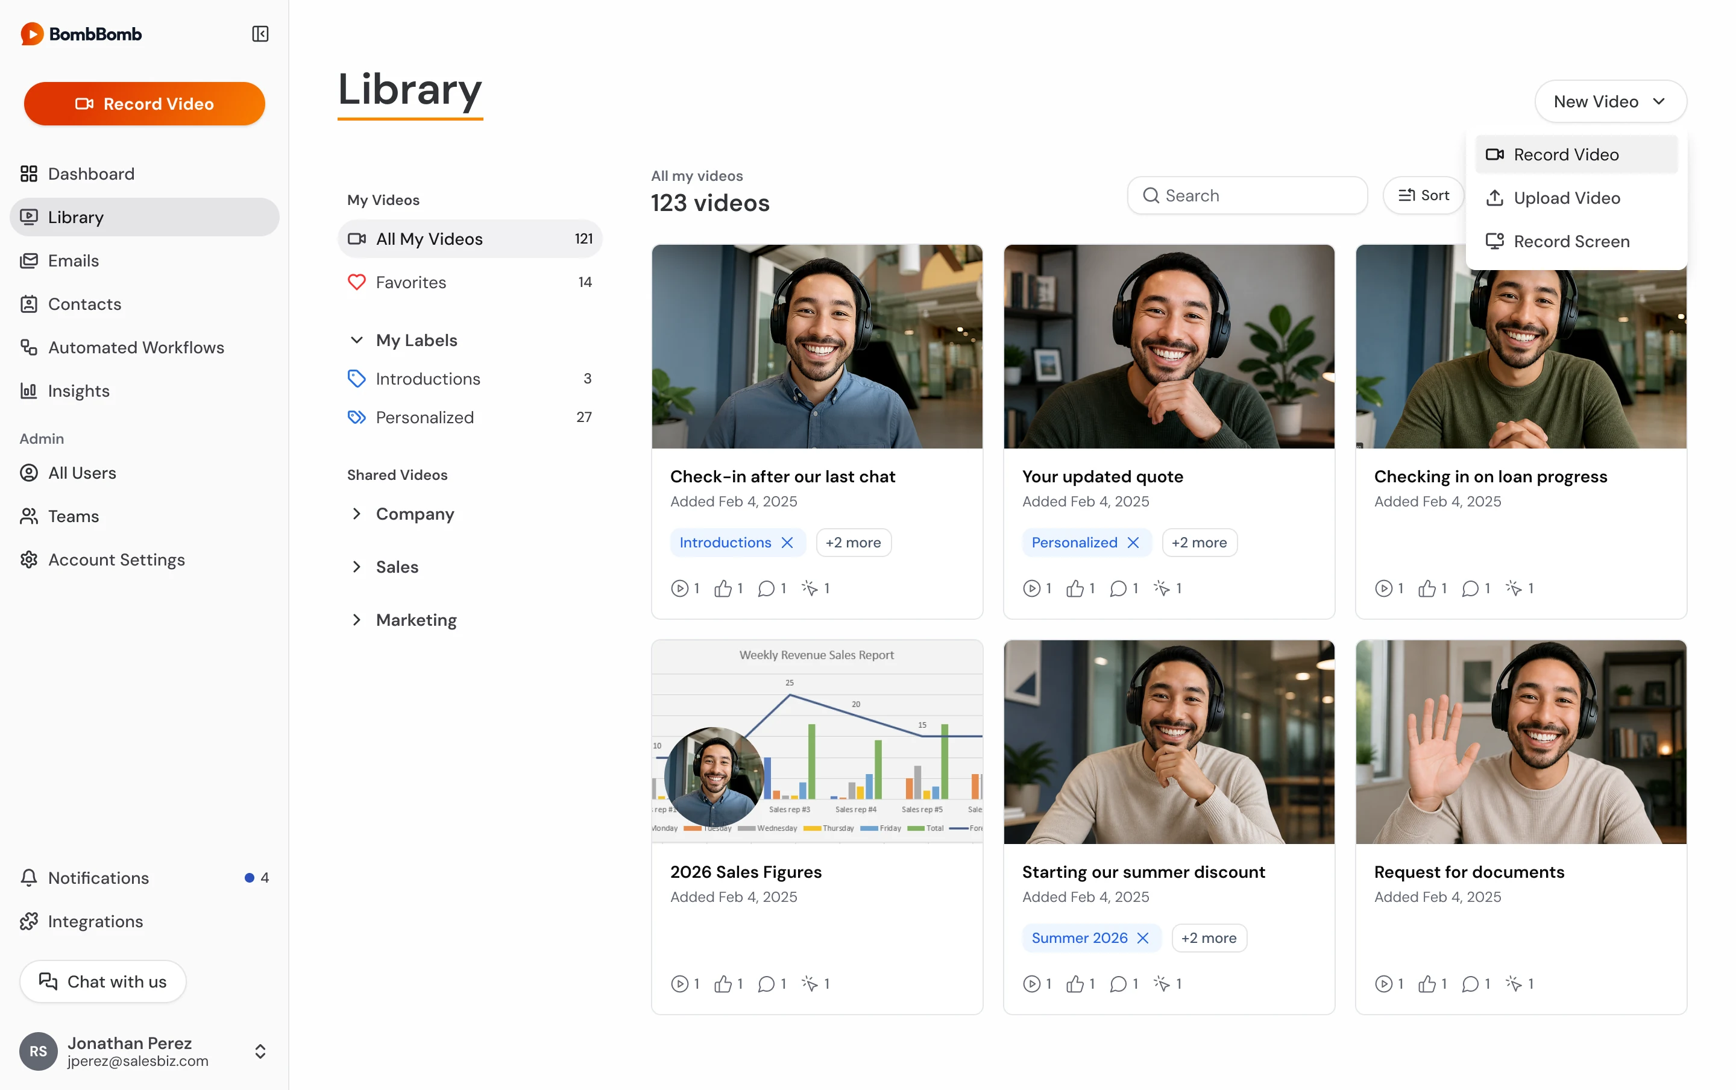
Task: Open the 2026 Sales Figures thumbnail
Action: pyautogui.click(x=817, y=742)
